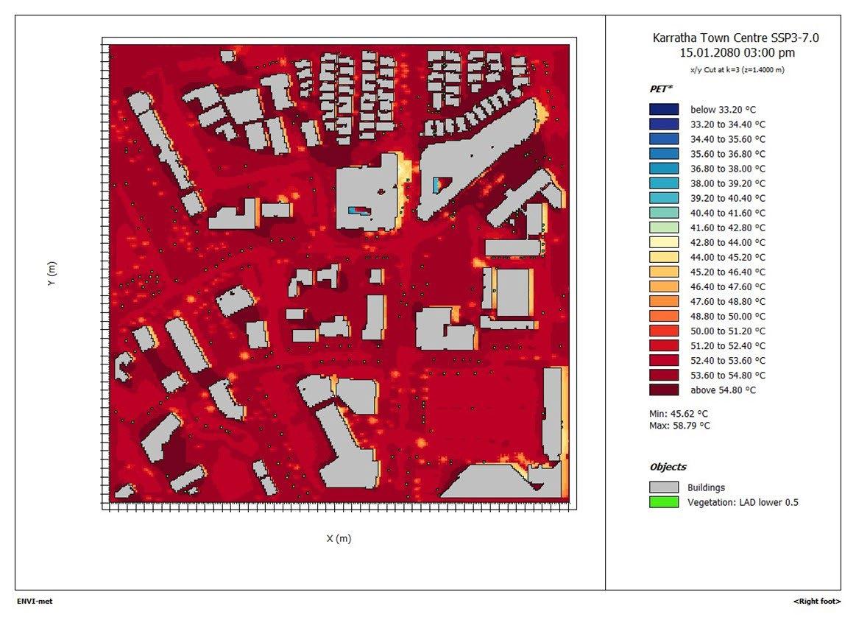Click the grey Buildings legend swatch
The width and height of the screenshot is (856, 620).
(x=664, y=487)
